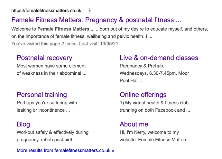Open Female Fitness Matters main result title
Viewport: 222px width, 159px height.
(x=96, y=20)
